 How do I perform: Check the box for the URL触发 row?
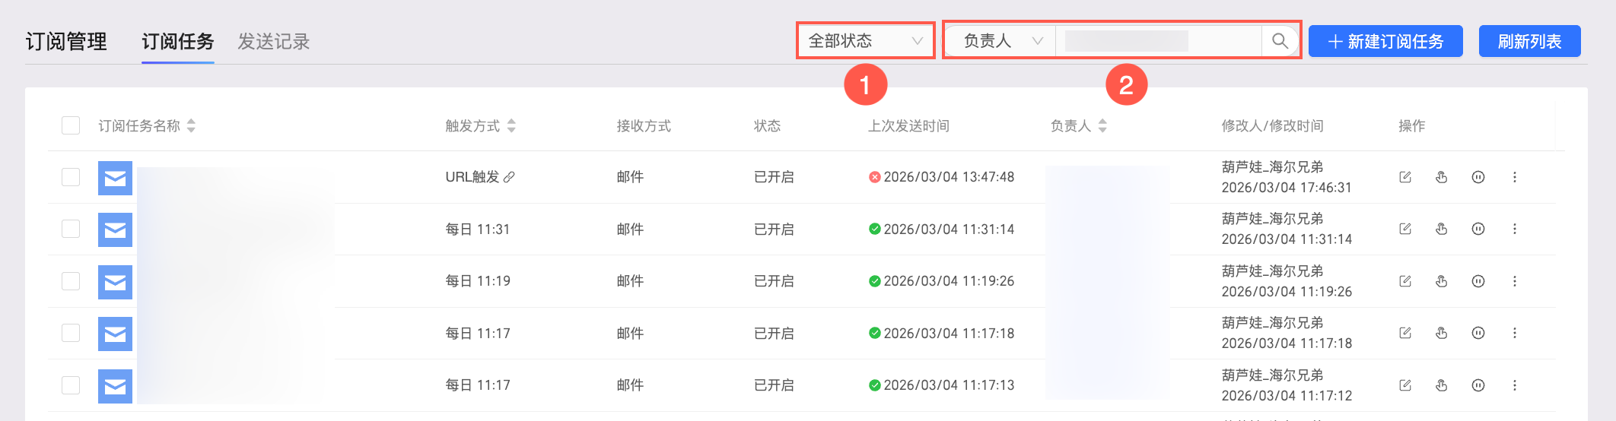pyautogui.click(x=71, y=177)
